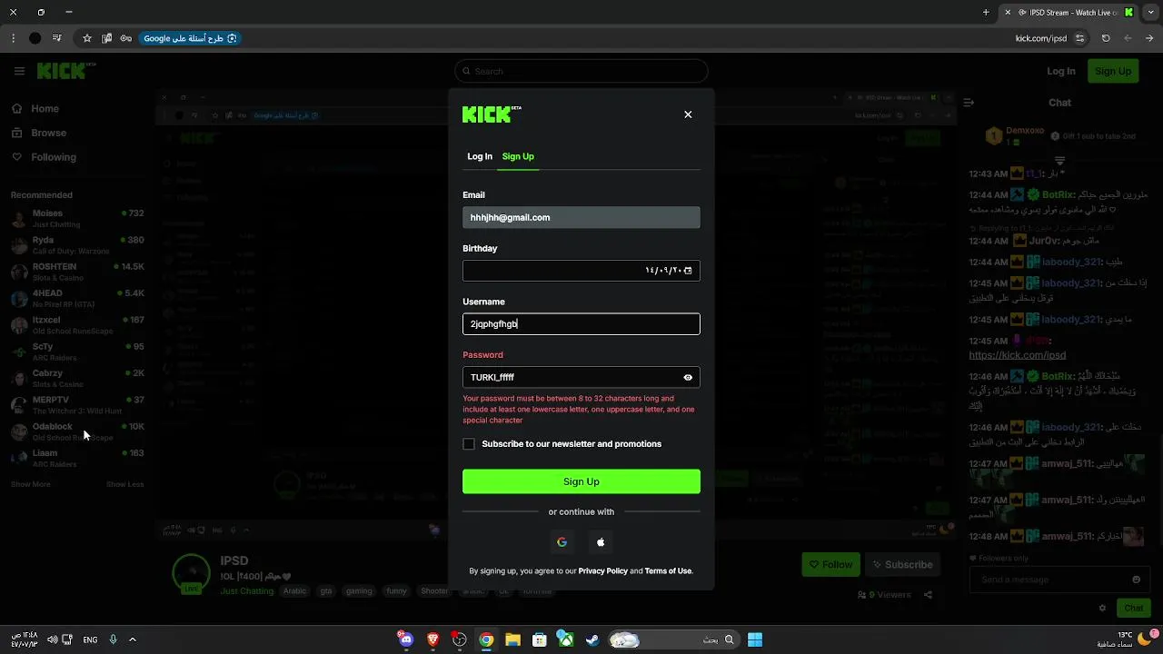Share the stream via share icon

(928, 595)
